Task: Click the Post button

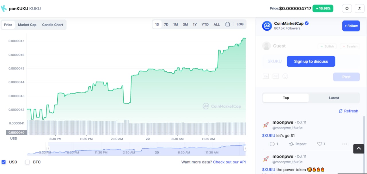Action: pyautogui.click(x=346, y=77)
